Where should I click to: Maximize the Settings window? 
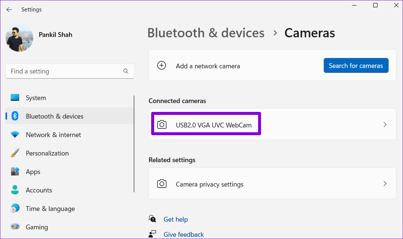click(x=375, y=5)
